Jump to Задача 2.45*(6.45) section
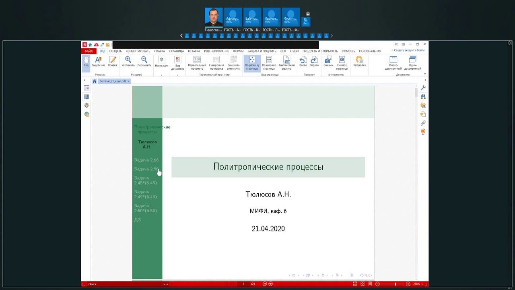 pyautogui.click(x=146, y=180)
